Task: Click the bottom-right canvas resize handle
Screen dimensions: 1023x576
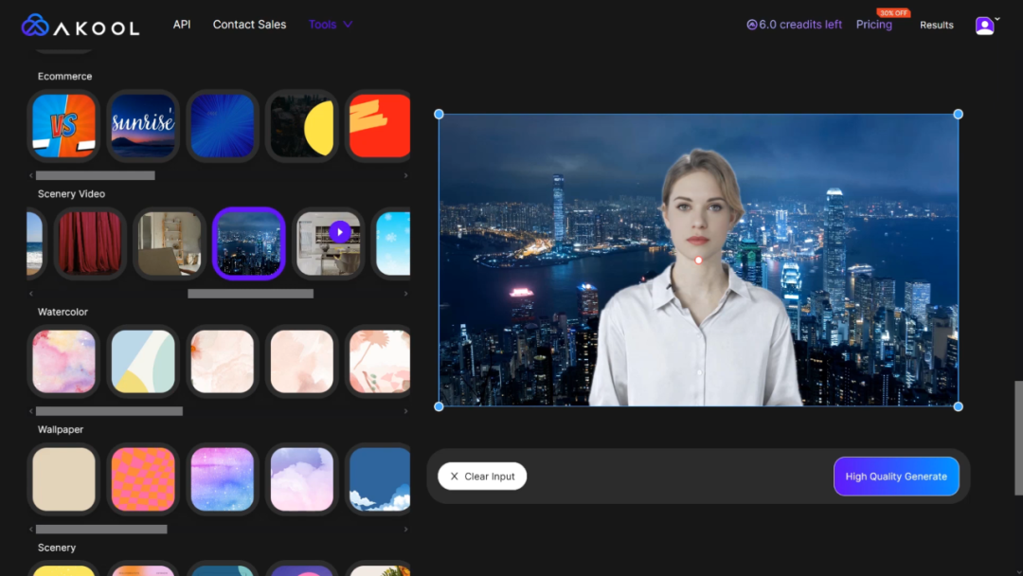Action: coord(958,406)
